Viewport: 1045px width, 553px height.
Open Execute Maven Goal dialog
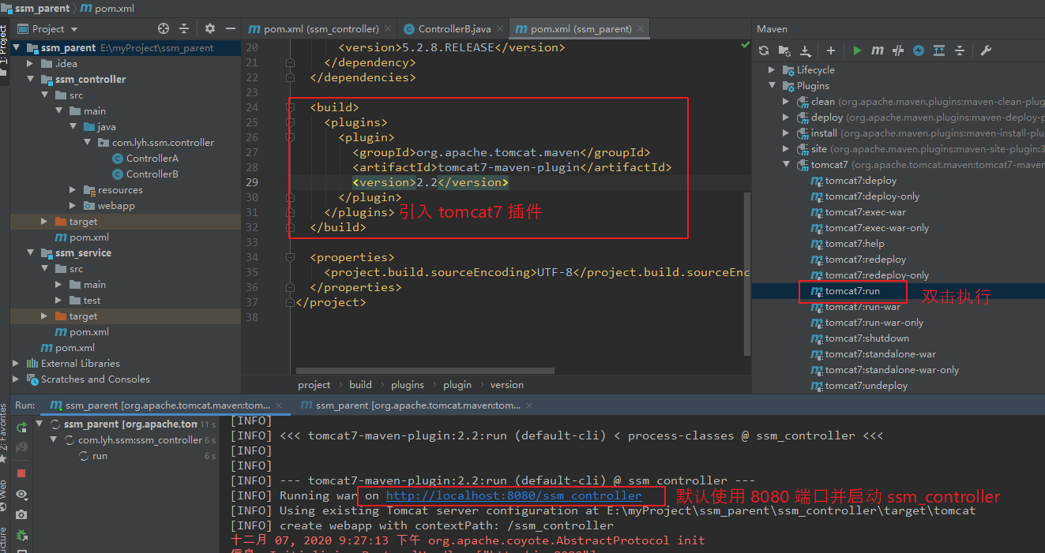coord(878,50)
